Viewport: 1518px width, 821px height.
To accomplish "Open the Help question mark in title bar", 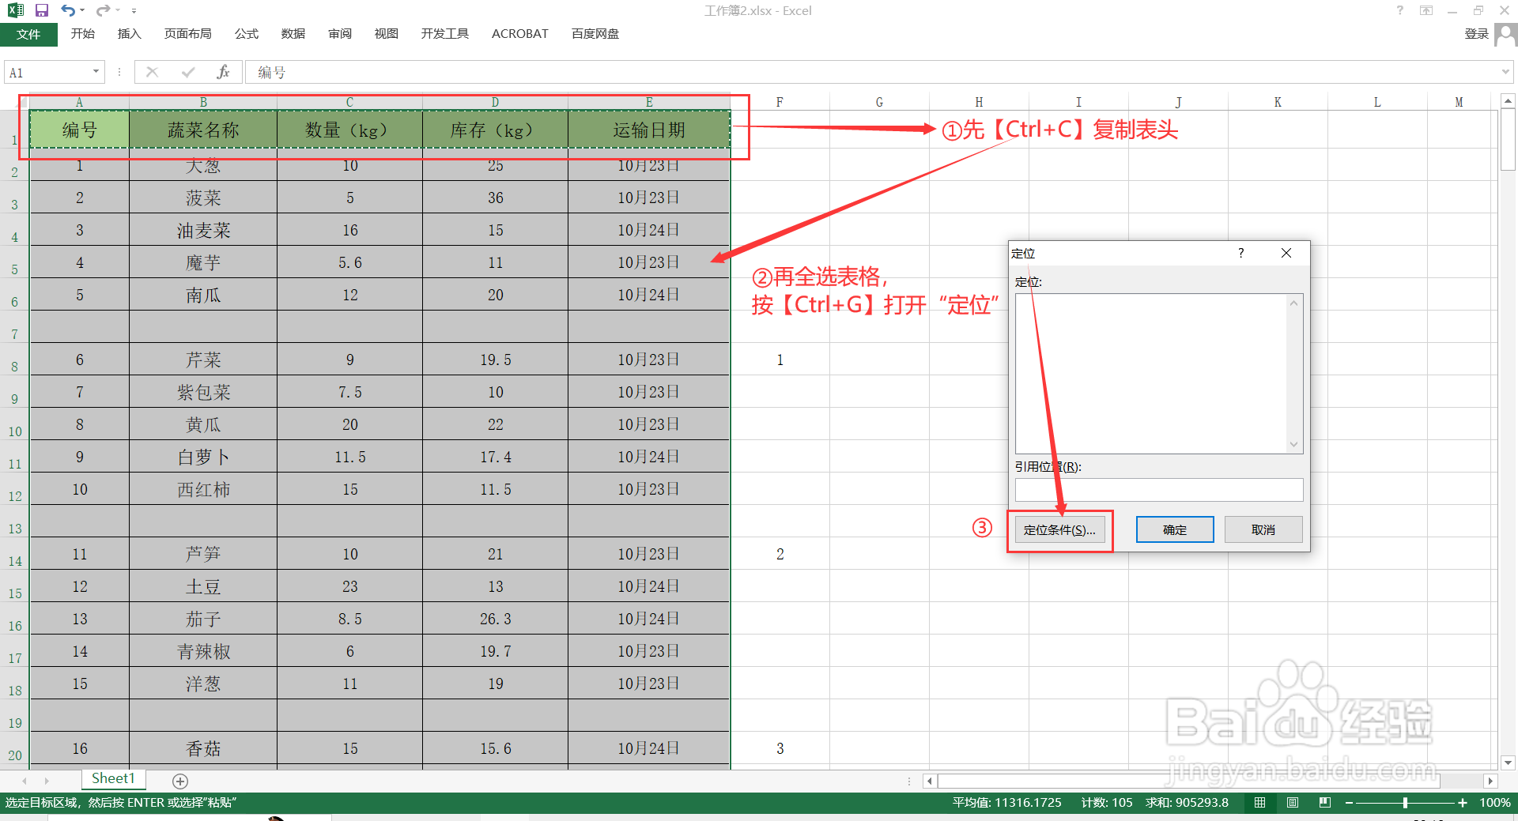I will [x=1400, y=10].
